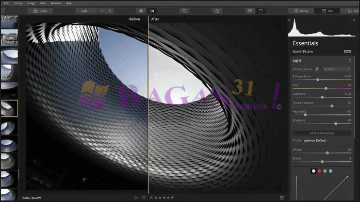Select the white curve channel swatch

point(314,171)
